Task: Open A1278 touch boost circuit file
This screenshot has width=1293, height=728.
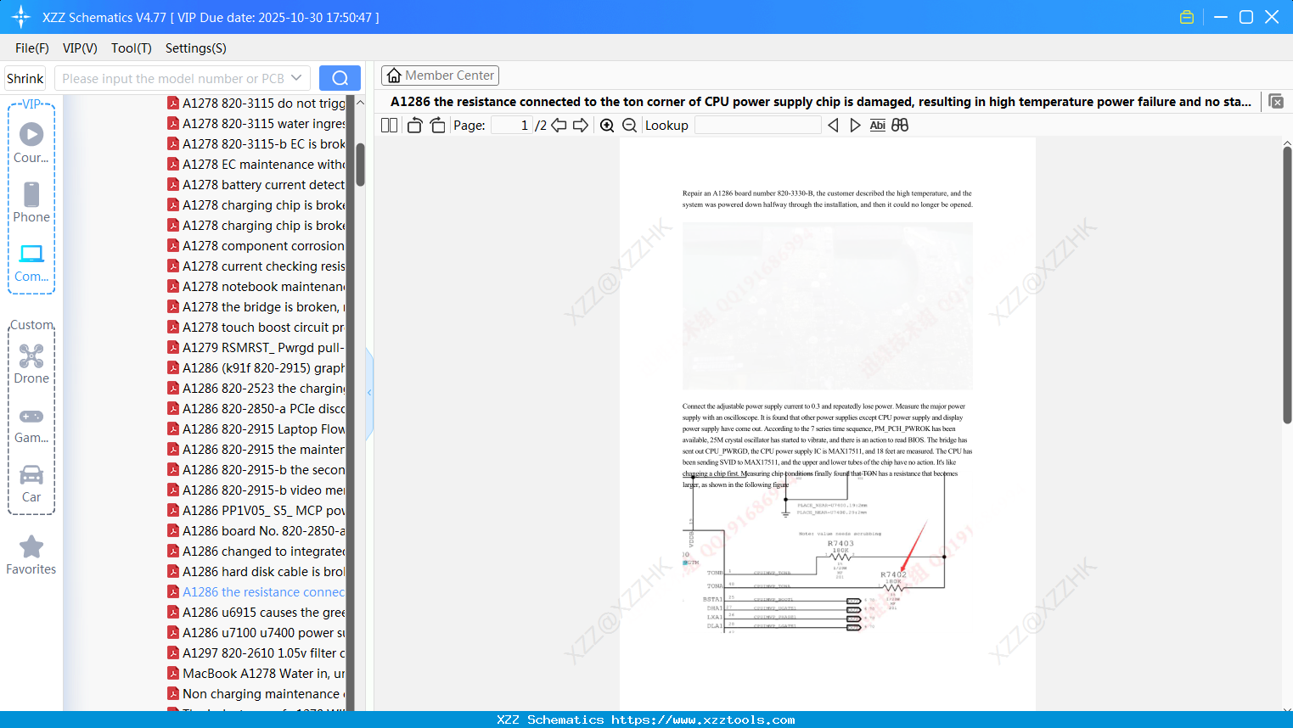Action: click(x=256, y=328)
